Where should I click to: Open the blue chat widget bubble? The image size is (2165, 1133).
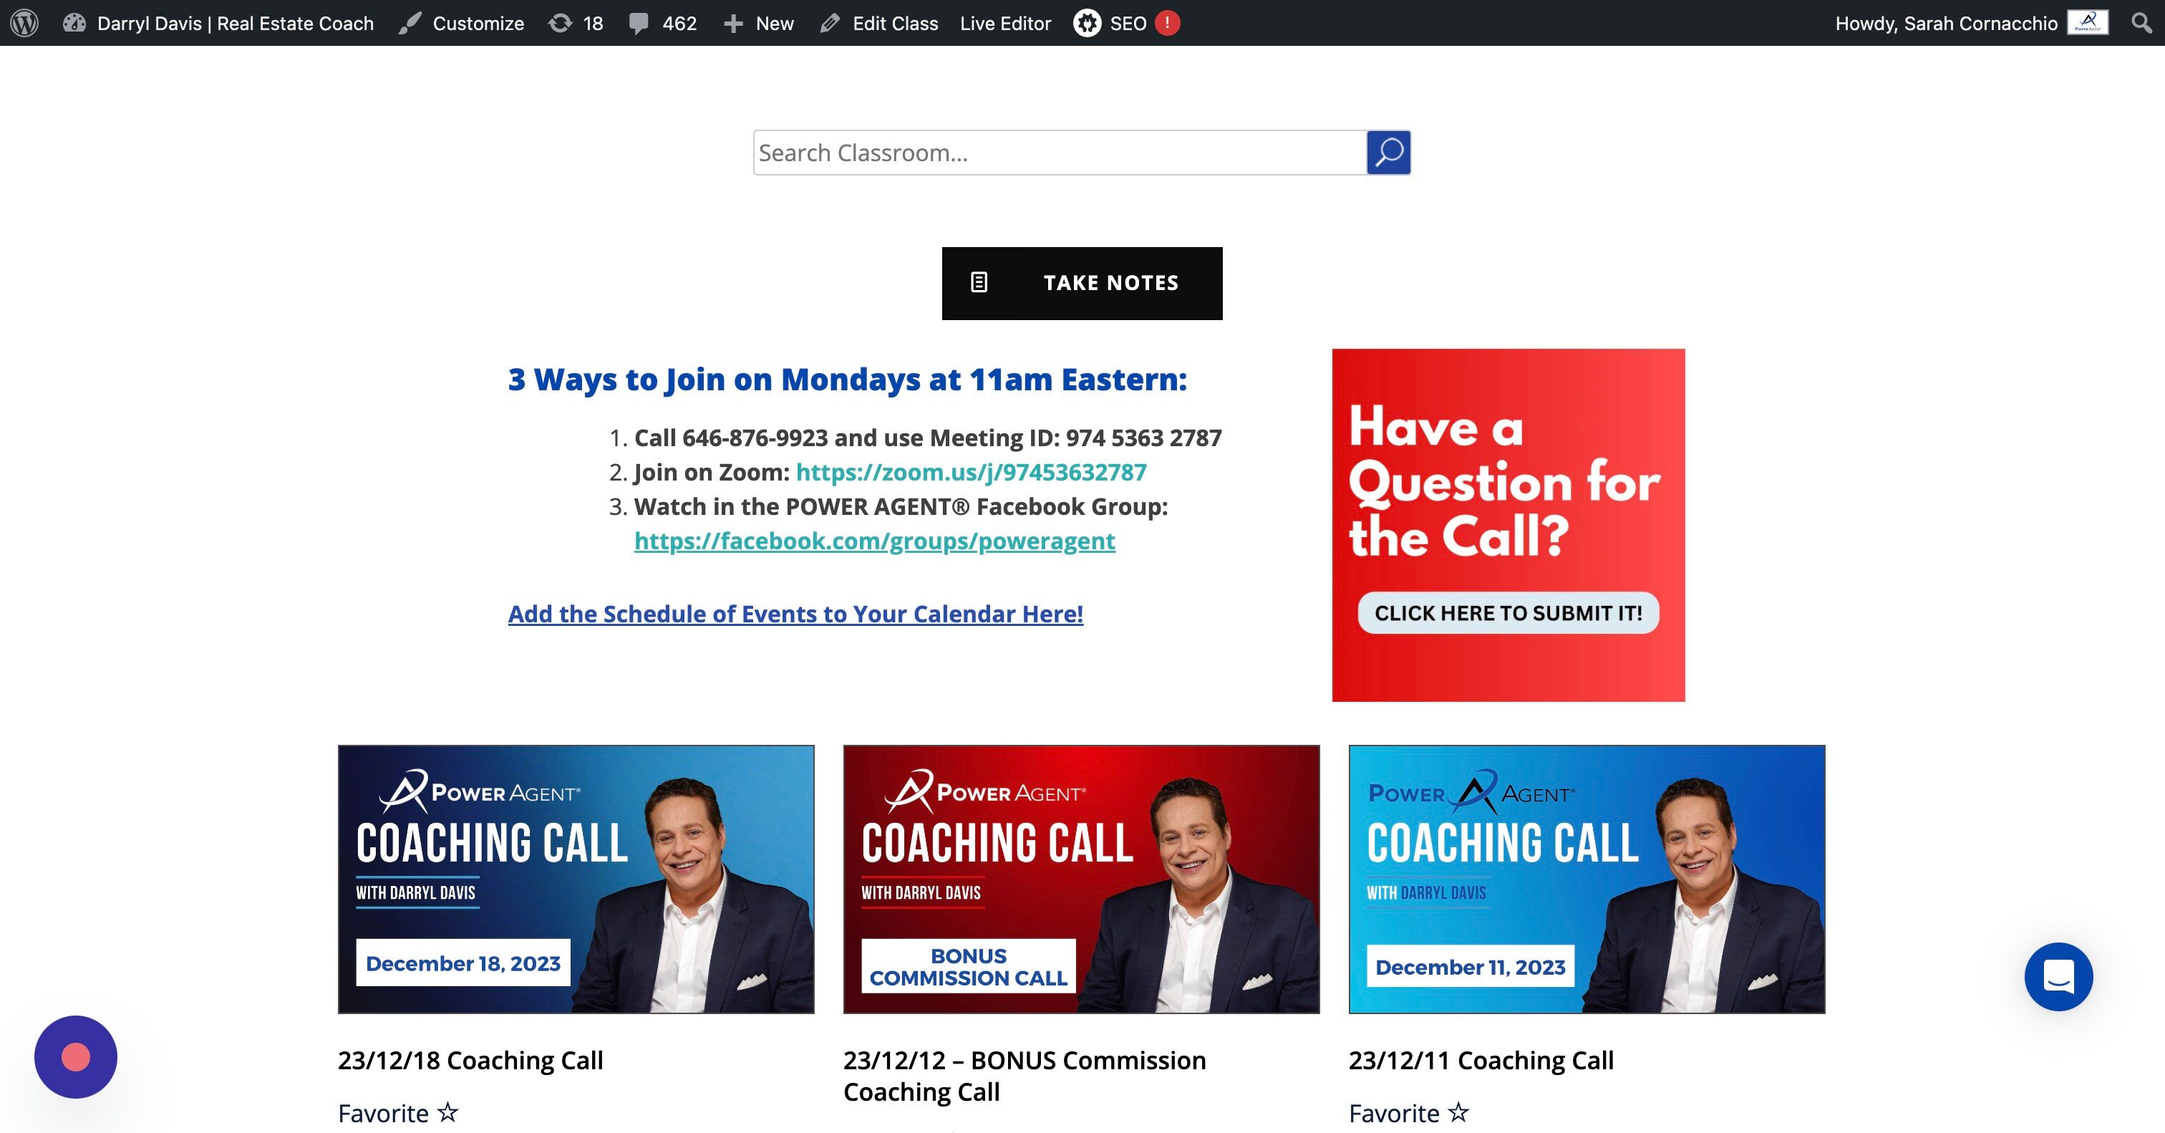tap(2058, 976)
